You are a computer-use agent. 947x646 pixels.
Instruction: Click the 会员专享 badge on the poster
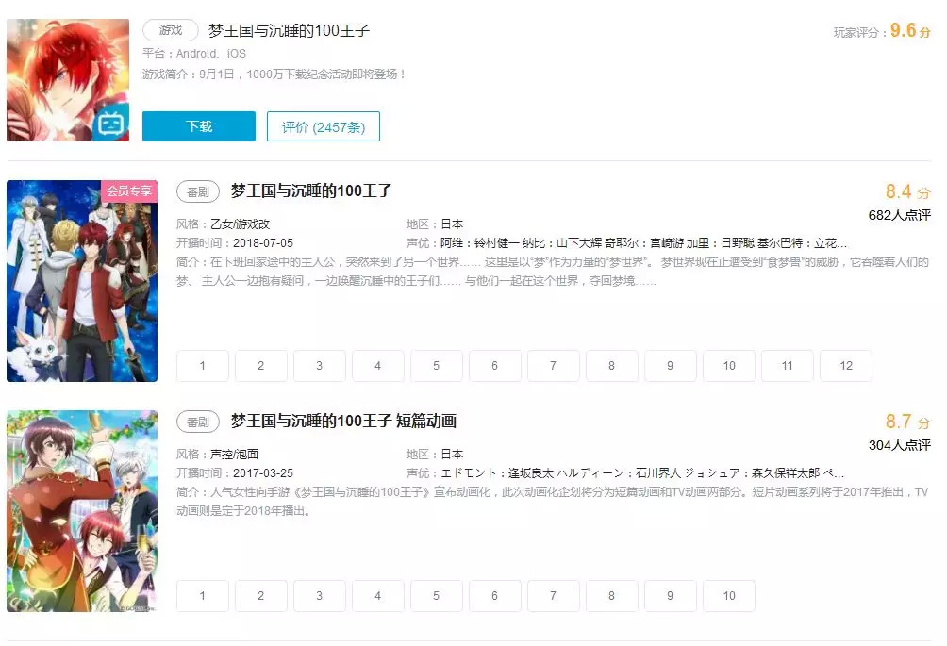click(x=129, y=191)
